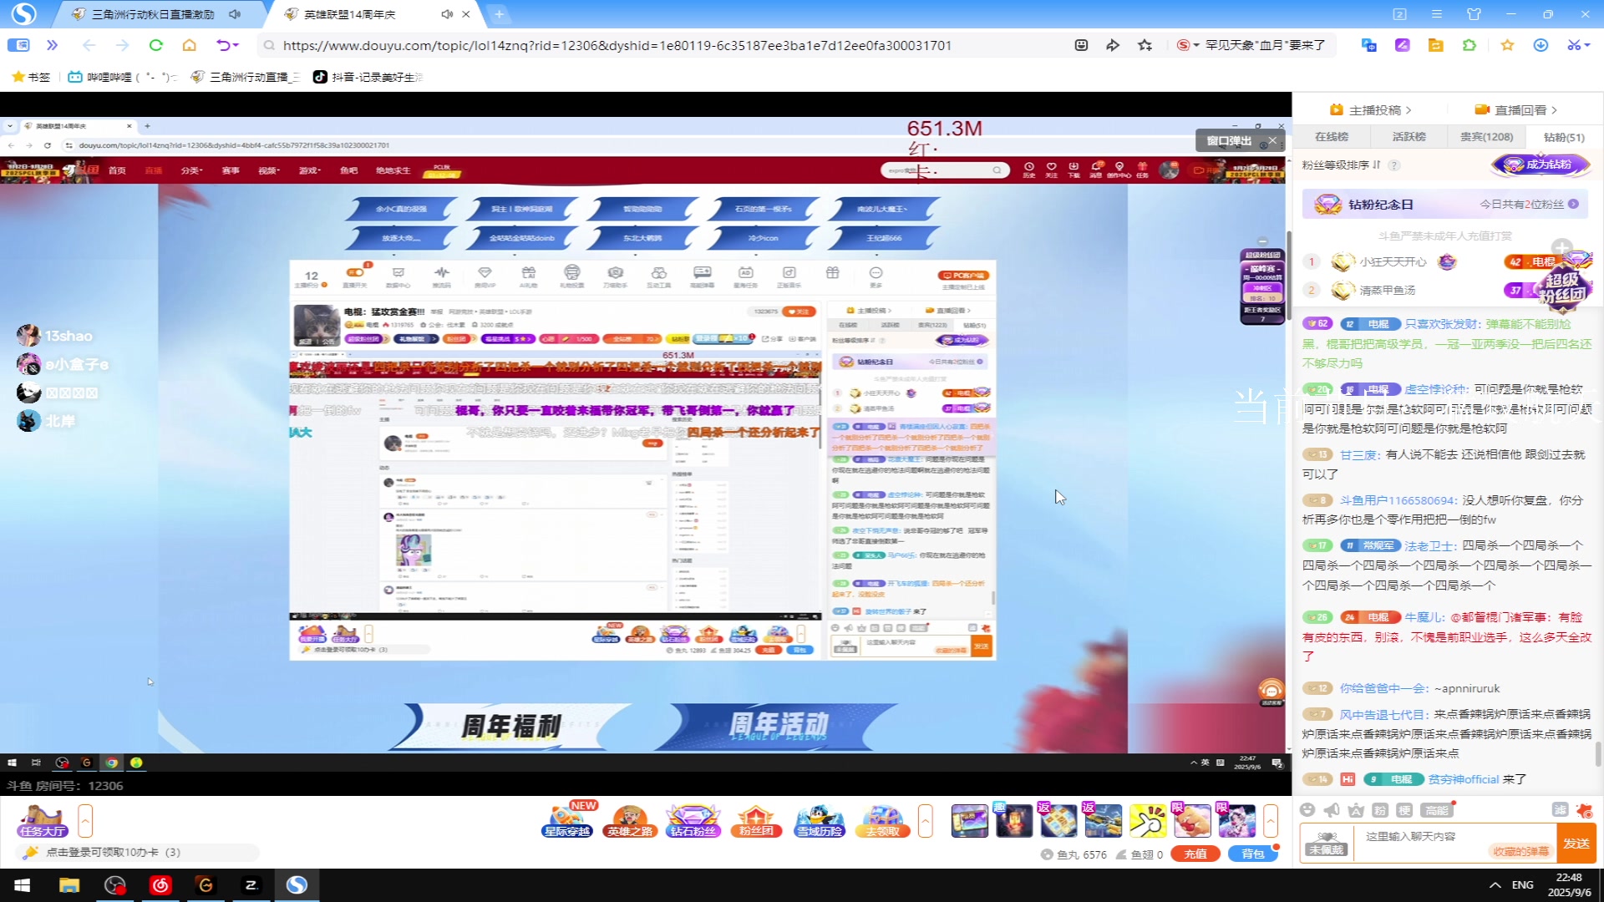1604x902 pixels.
Task: Go to the browser home page icon
Action: [x=190, y=45]
